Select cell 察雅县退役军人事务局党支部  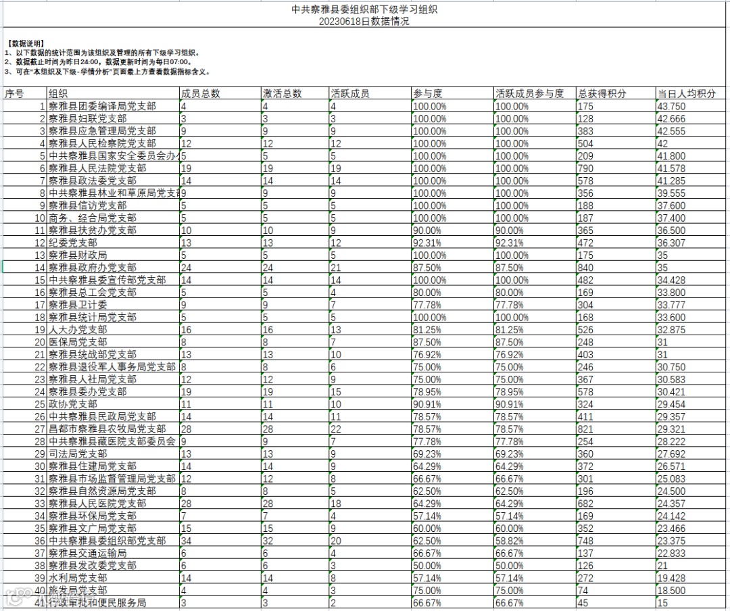tap(113, 366)
